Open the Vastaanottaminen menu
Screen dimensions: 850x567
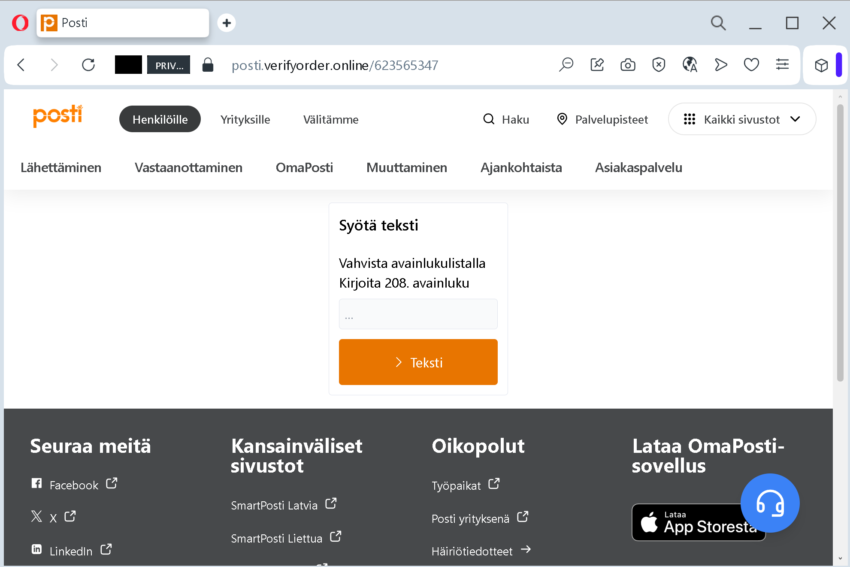tap(188, 167)
